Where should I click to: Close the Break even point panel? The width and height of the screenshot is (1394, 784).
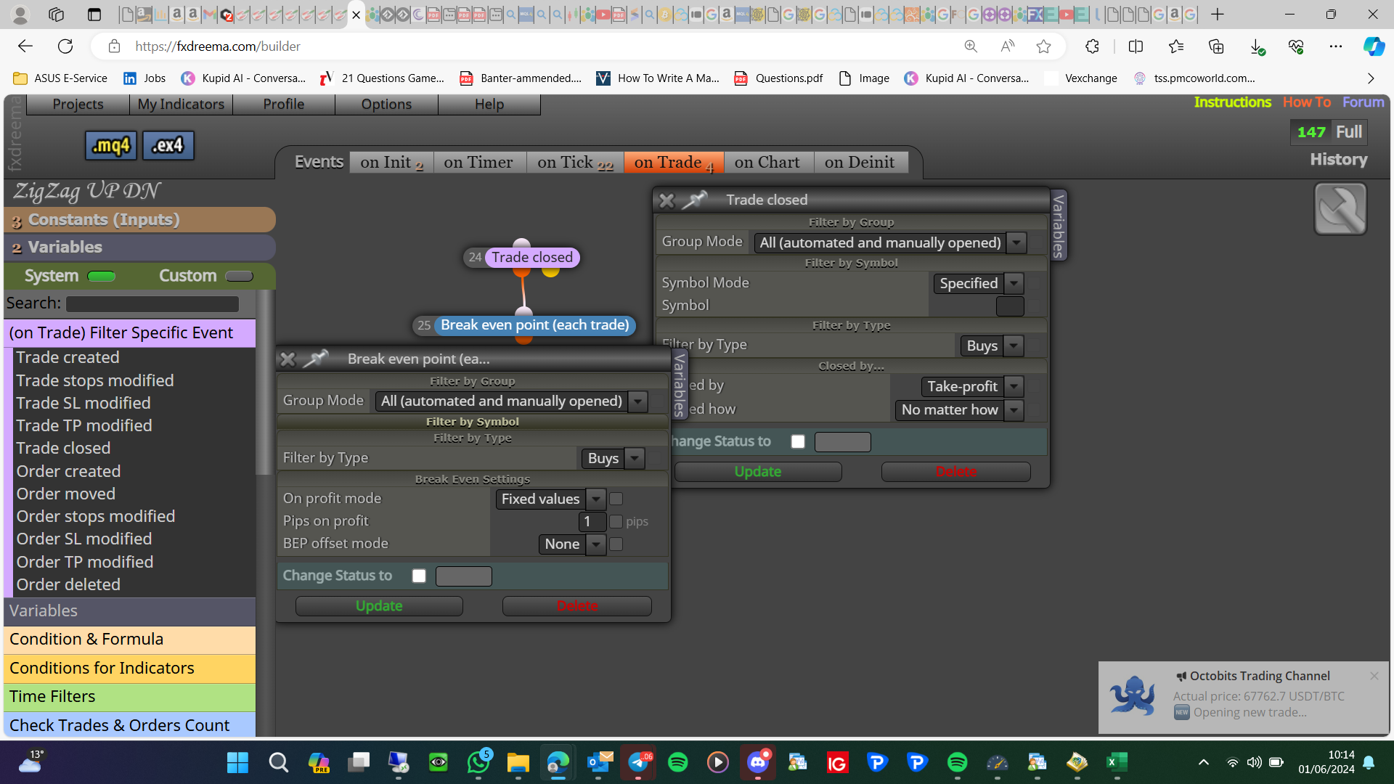point(288,359)
